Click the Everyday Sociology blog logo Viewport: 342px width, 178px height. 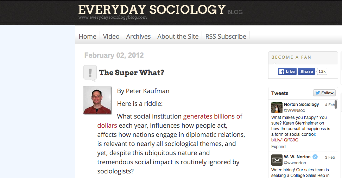(152, 11)
